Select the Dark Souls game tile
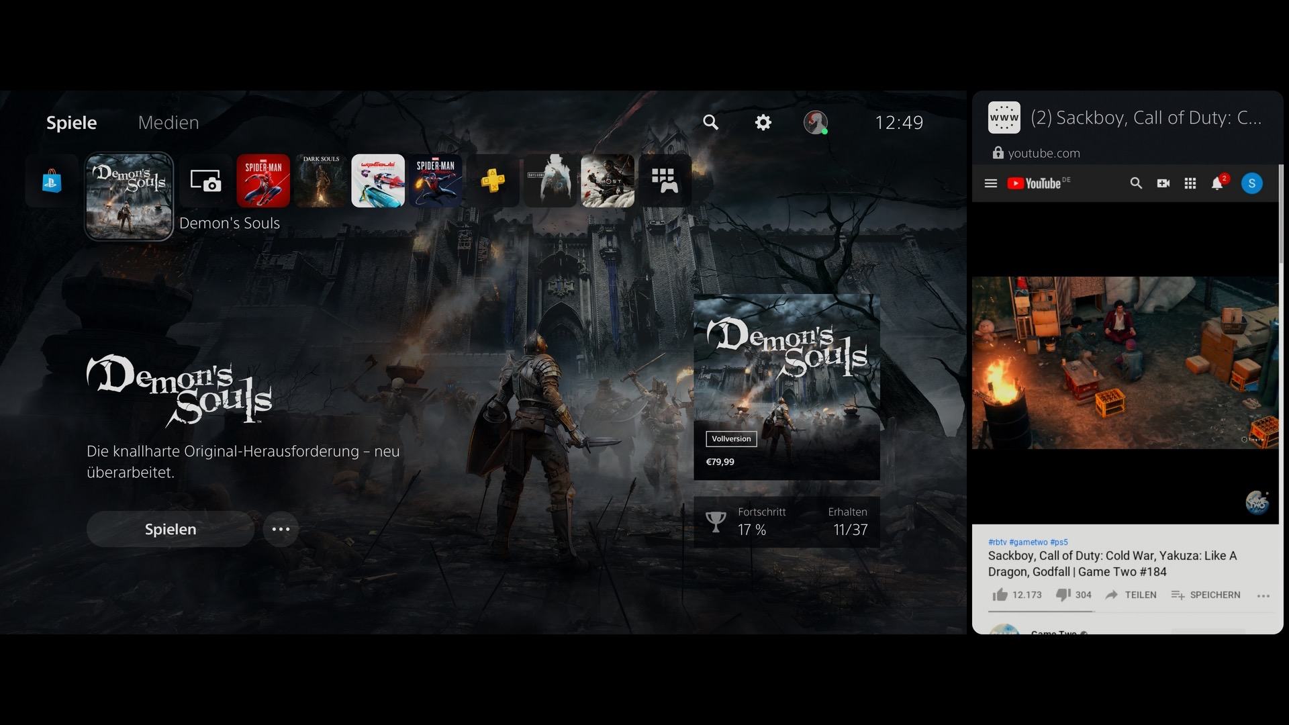 click(x=321, y=181)
